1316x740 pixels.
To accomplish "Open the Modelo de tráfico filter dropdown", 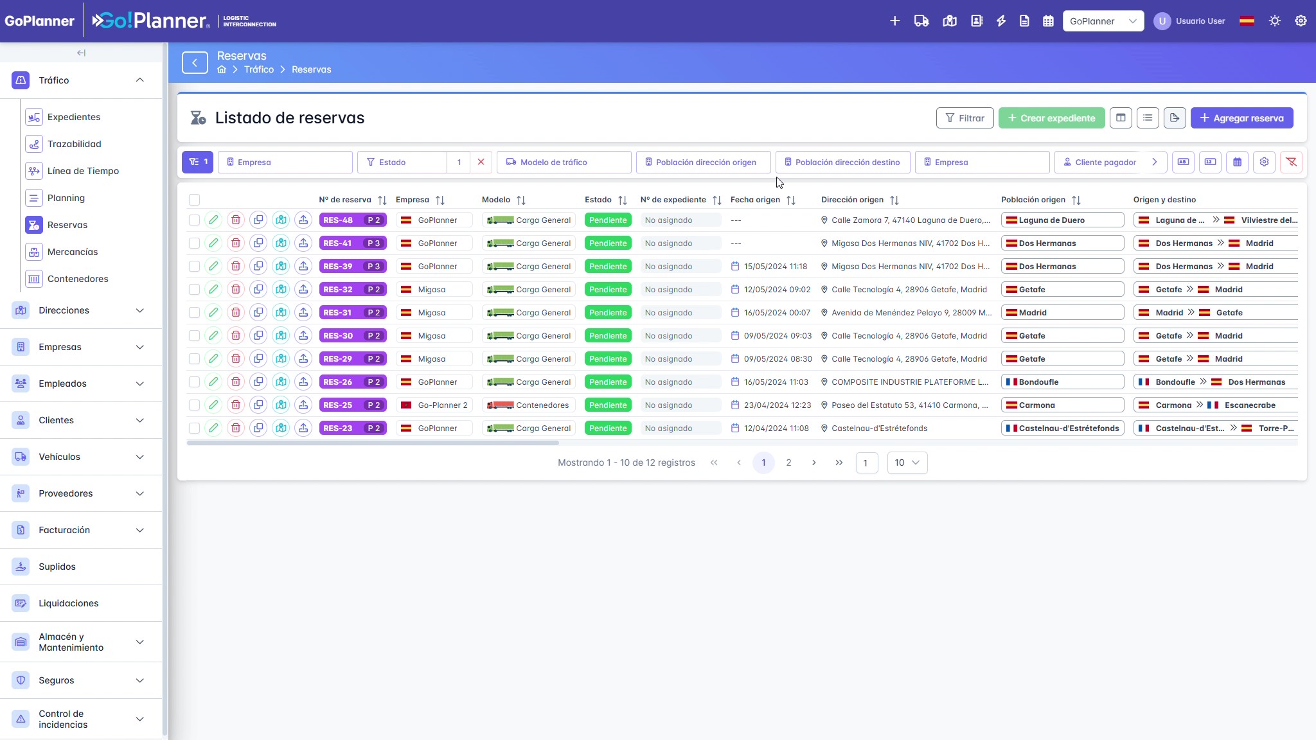I will [564, 163].
